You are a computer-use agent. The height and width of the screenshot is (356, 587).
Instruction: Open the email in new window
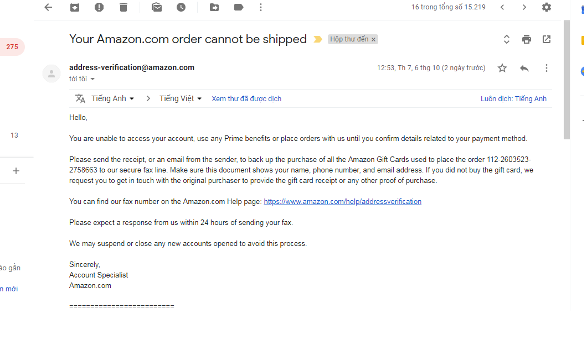547,39
